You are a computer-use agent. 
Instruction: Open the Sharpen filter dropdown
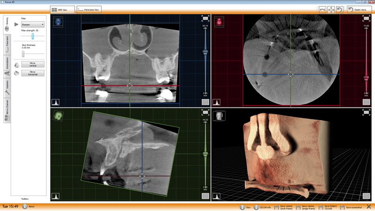[33, 24]
